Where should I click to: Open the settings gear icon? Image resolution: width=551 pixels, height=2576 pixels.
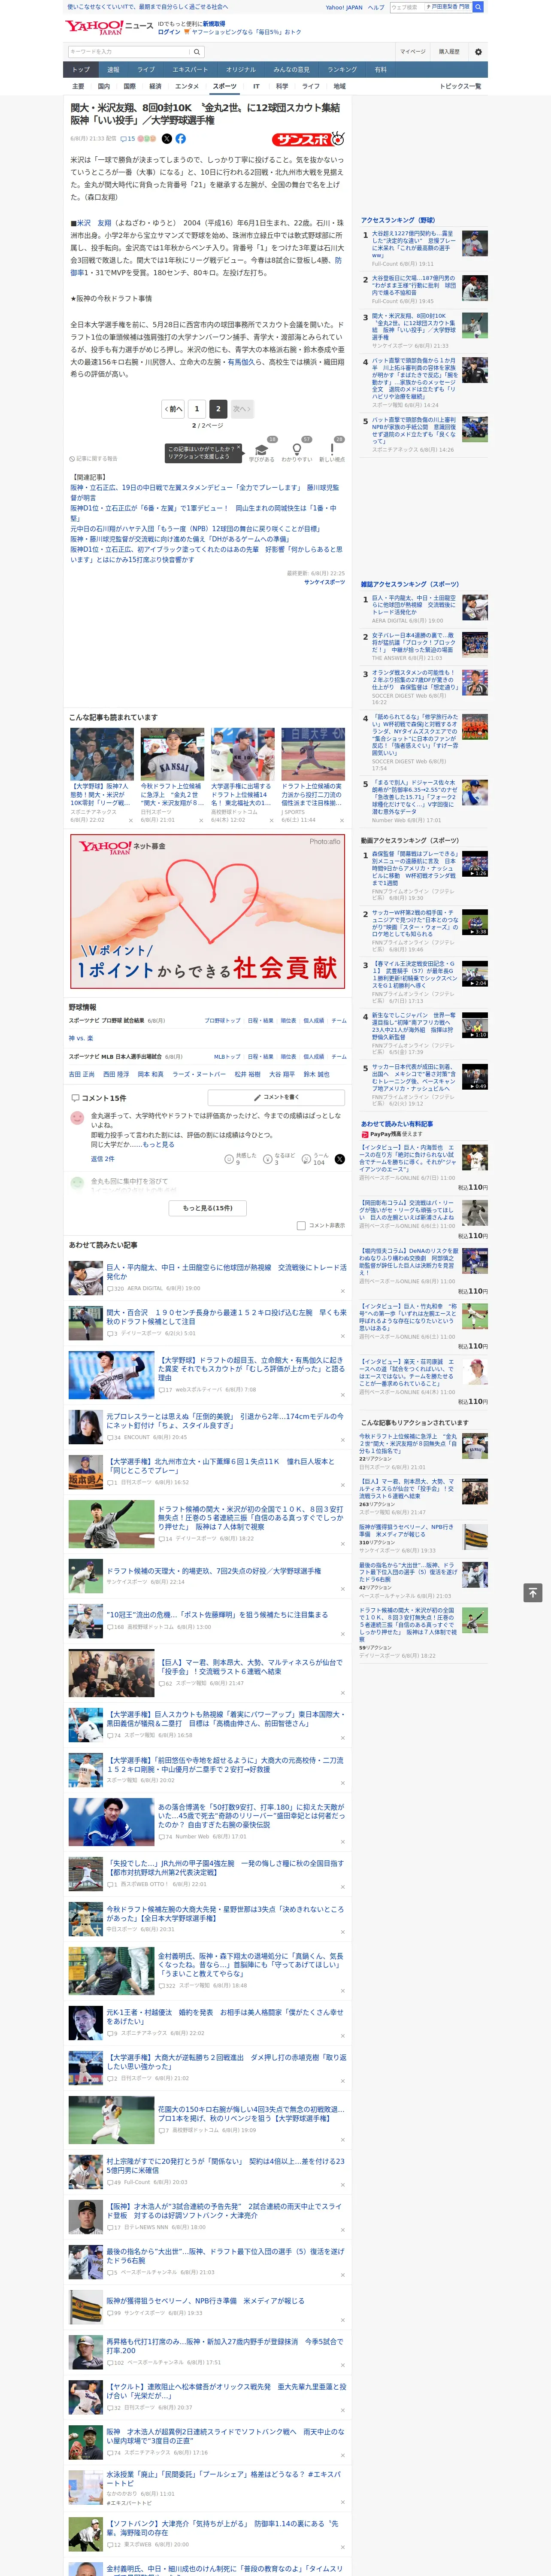pyautogui.click(x=478, y=52)
